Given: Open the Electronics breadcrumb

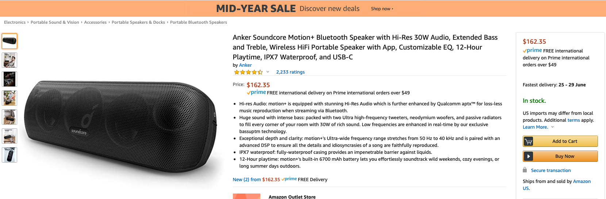Looking at the screenshot, I should [15, 22].
